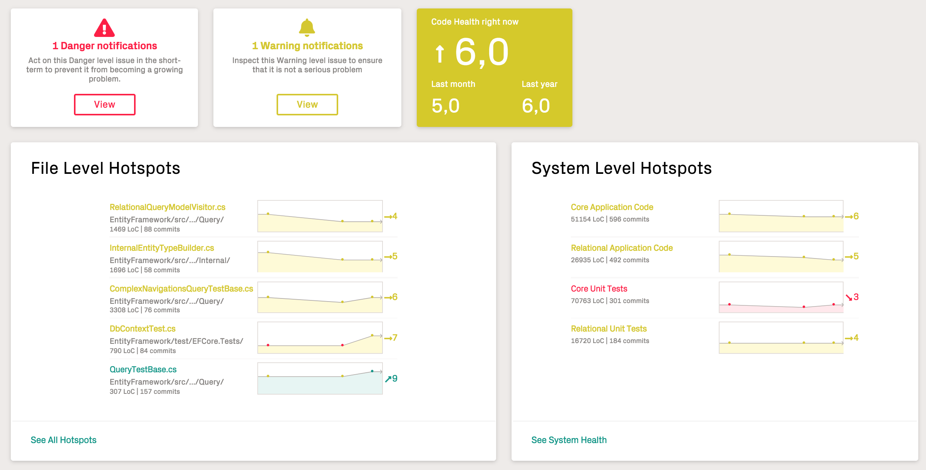Image resolution: width=926 pixels, height=470 pixels.
Task: Click the Relational Application Code trend chart
Action: click(781, 257)
